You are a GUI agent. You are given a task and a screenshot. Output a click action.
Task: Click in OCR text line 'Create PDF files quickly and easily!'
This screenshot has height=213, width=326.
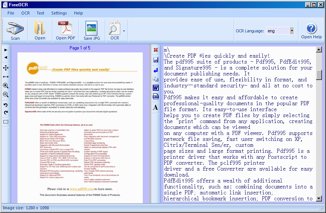point(217,56)
